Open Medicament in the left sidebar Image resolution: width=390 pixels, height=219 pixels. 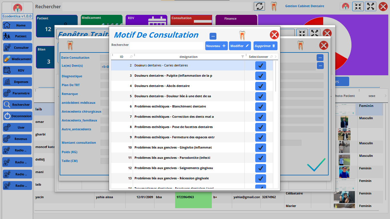[17, 59]
